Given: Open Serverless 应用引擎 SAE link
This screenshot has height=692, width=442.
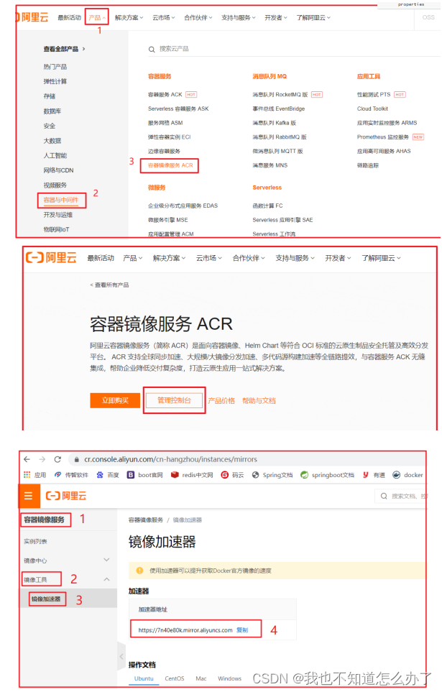Looking at the screenshot, I should (x=282, y=220).
